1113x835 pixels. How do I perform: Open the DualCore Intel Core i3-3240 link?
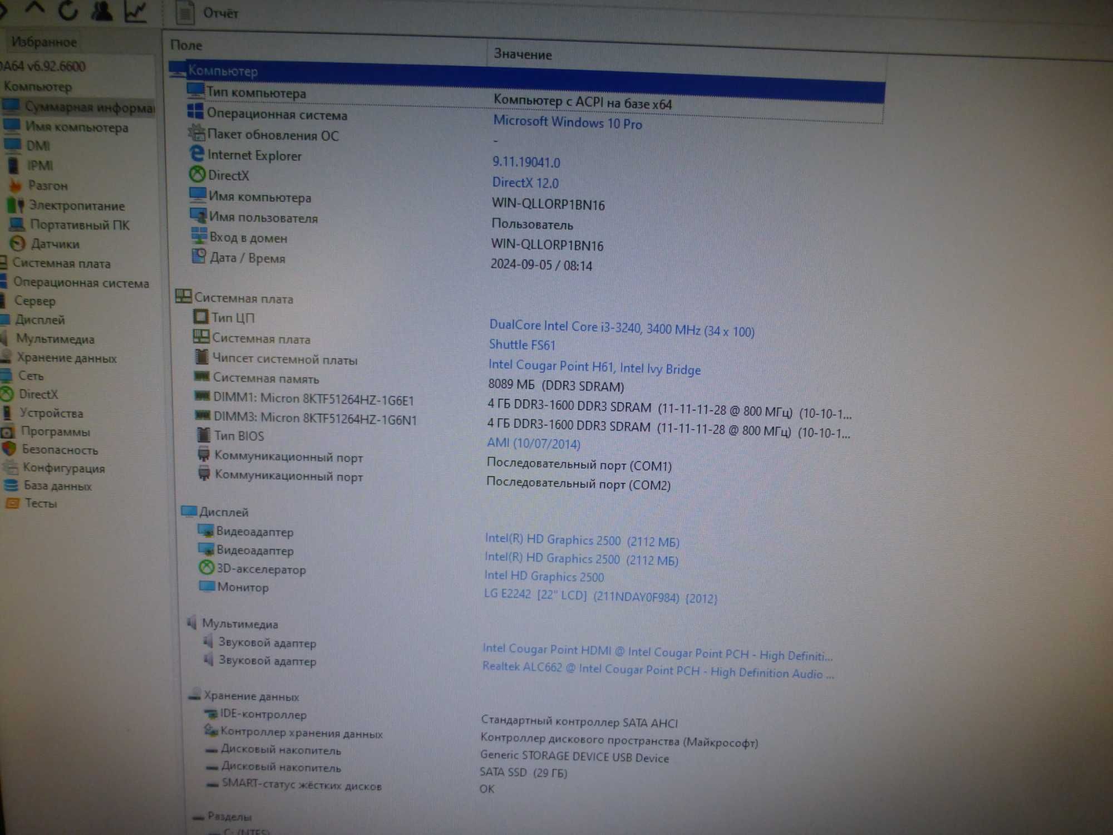[x=622, y=328]
